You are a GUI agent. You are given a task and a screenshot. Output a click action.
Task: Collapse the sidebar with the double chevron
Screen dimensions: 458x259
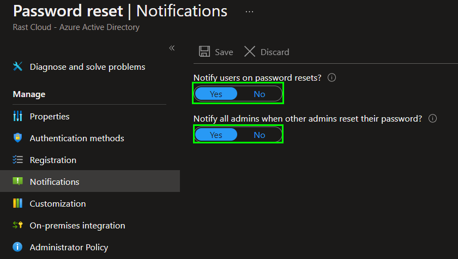pos(172,48)
